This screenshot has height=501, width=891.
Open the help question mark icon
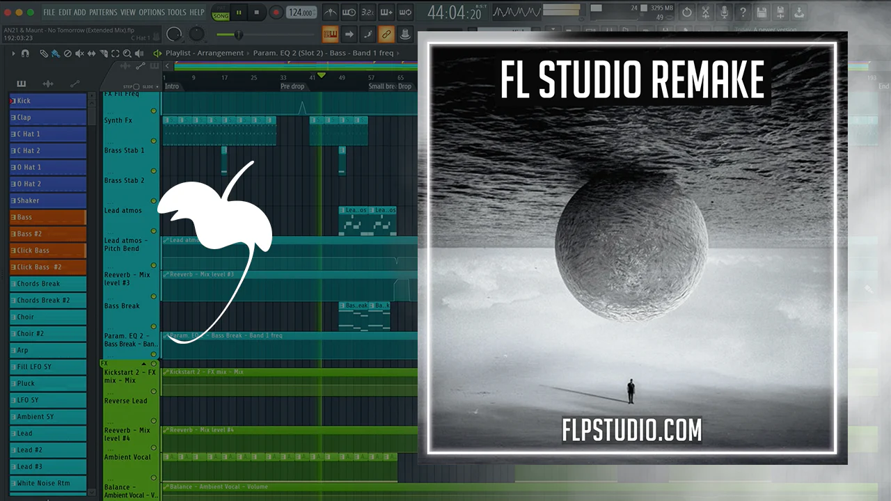(x=743, y=13)
